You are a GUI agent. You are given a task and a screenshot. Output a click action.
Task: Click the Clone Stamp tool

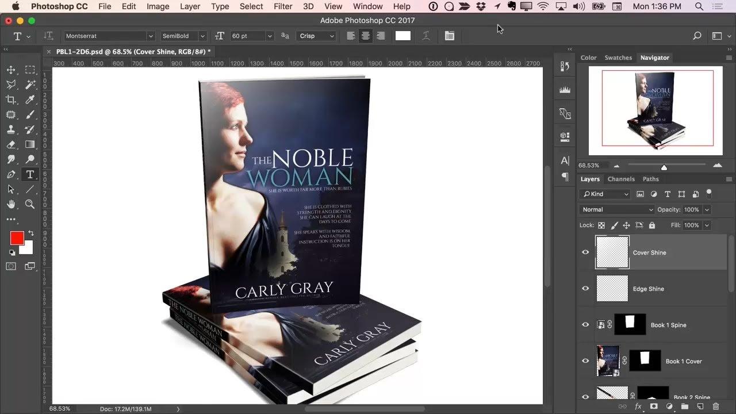click(x=11, y=130)
